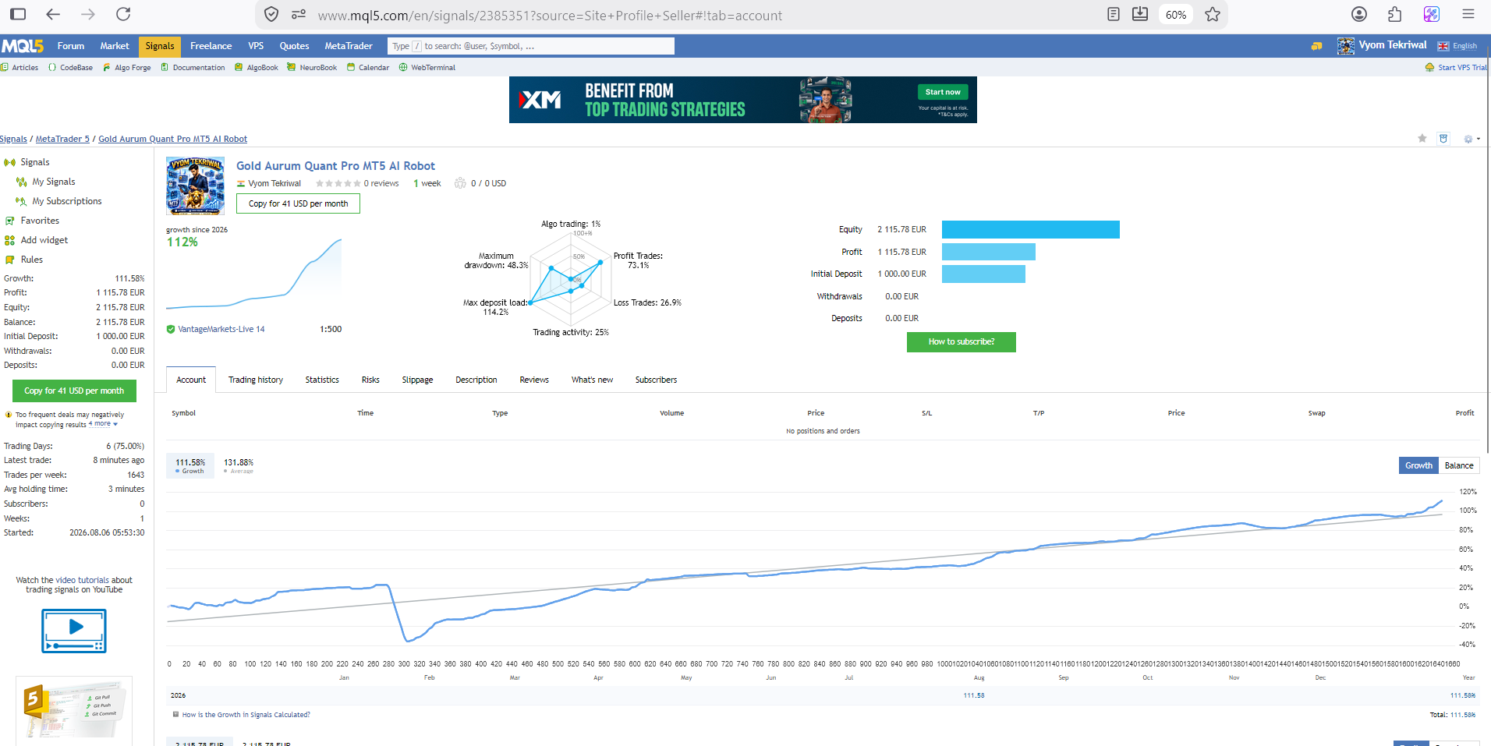Switch to the Risks tab
1491x746 pixels.
(370, 380)
